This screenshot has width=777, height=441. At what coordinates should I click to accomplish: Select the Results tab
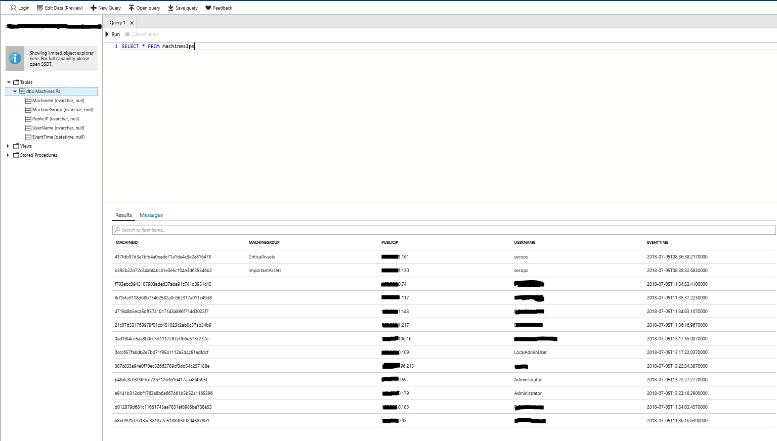[x=123, y=215]
